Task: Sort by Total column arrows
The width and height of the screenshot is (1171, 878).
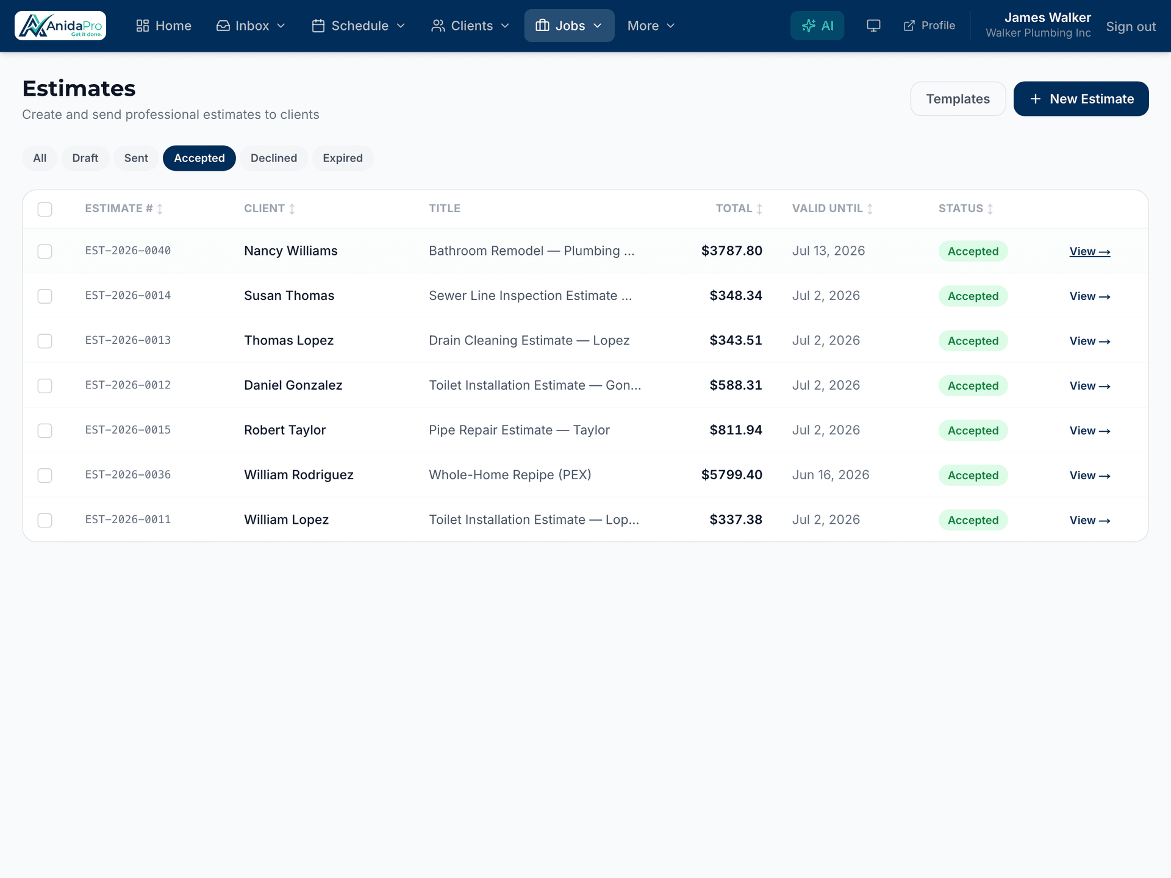Action: (x=759, y=209)
